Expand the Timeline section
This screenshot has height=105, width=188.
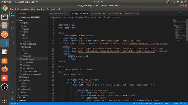32,101
